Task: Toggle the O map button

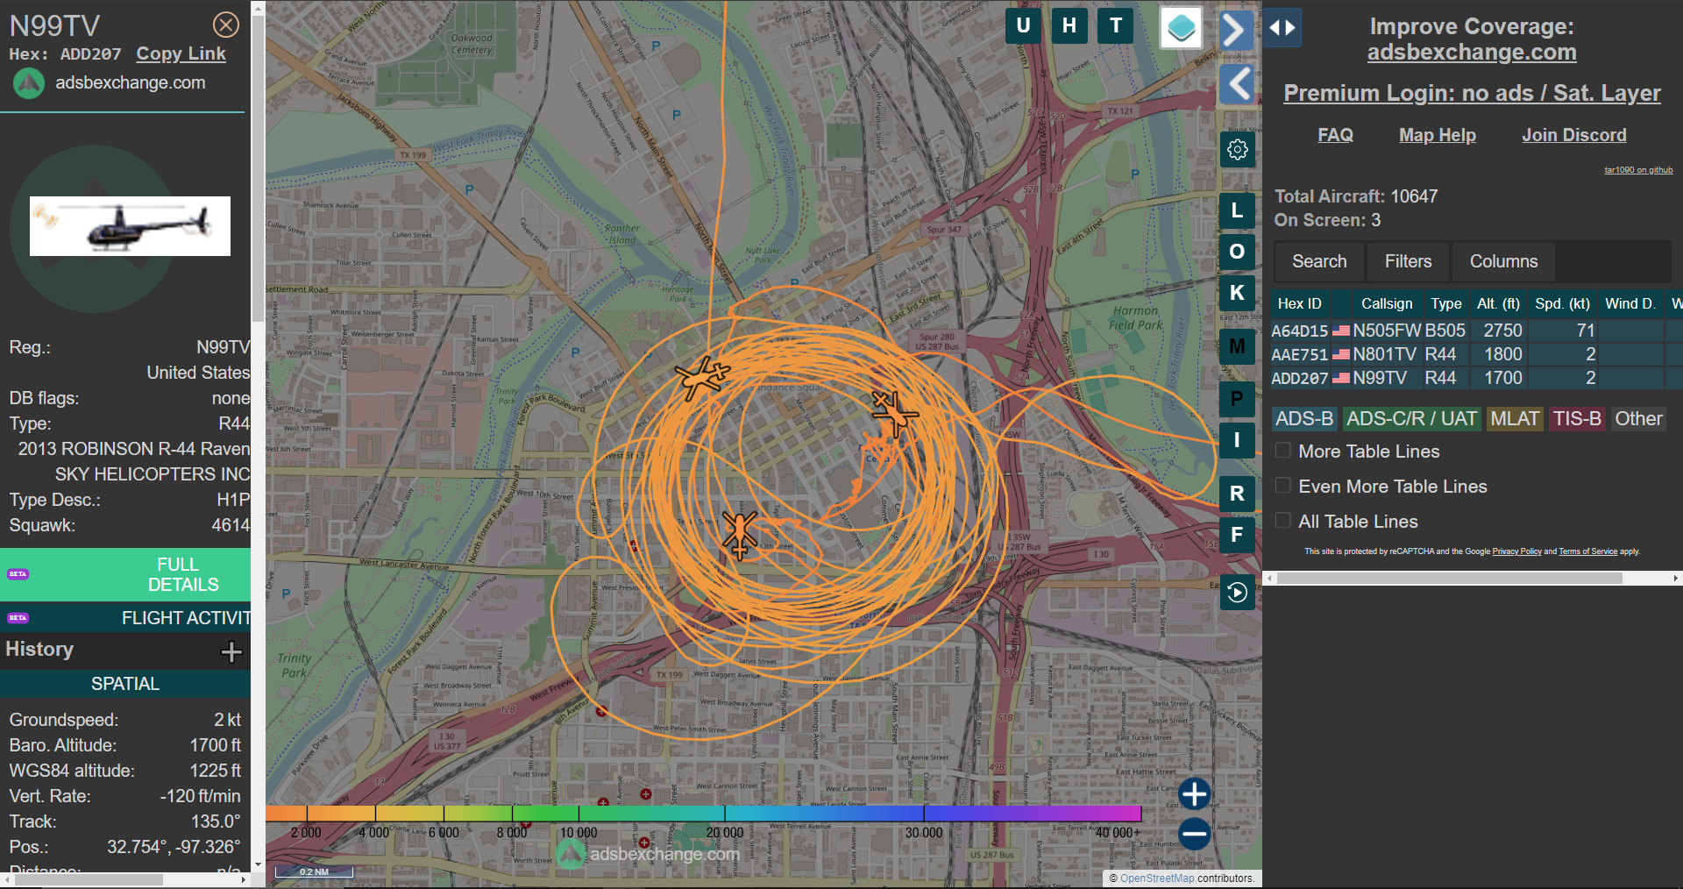Action: click(1237, 252)
